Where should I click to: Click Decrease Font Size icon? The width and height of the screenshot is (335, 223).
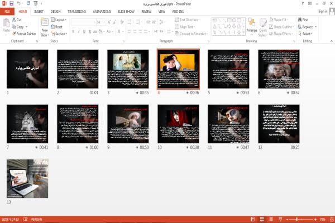coord(114,22)
